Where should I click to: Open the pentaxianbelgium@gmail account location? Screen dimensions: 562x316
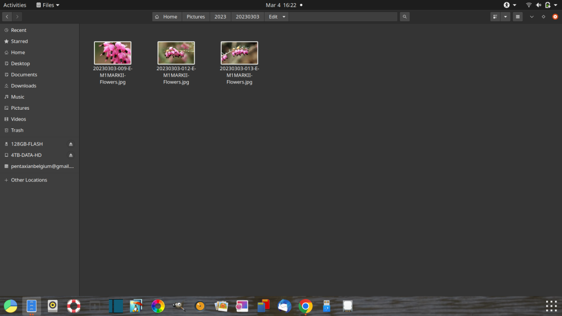click(x=40, y=166)
